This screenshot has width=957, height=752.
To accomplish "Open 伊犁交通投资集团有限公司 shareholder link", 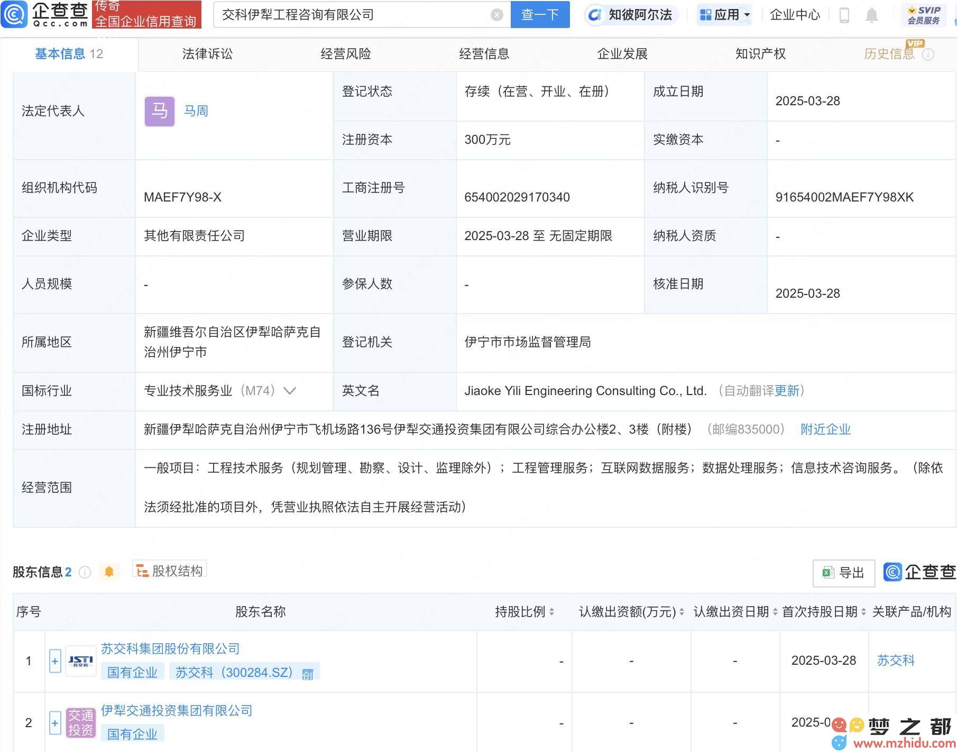I will [x=177, y=711].
